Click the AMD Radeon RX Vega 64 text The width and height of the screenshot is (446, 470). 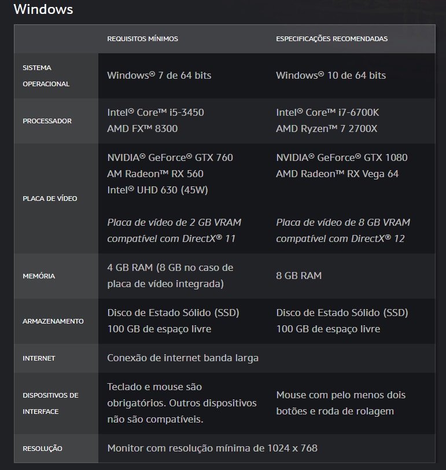click(x=337, y=174)
